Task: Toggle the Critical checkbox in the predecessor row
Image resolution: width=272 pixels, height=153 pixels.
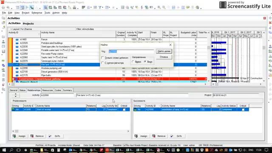Action: [x=124, y=110]
